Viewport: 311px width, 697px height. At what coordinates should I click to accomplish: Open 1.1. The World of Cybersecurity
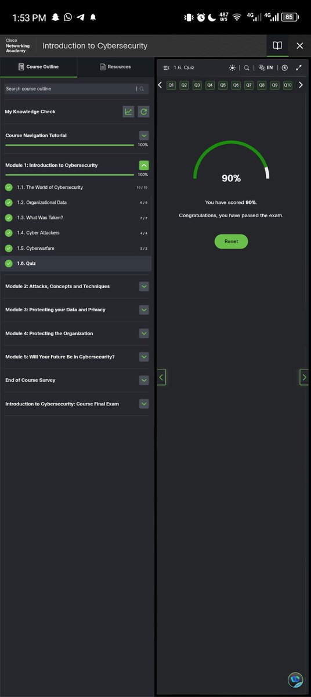coord(76,188)
